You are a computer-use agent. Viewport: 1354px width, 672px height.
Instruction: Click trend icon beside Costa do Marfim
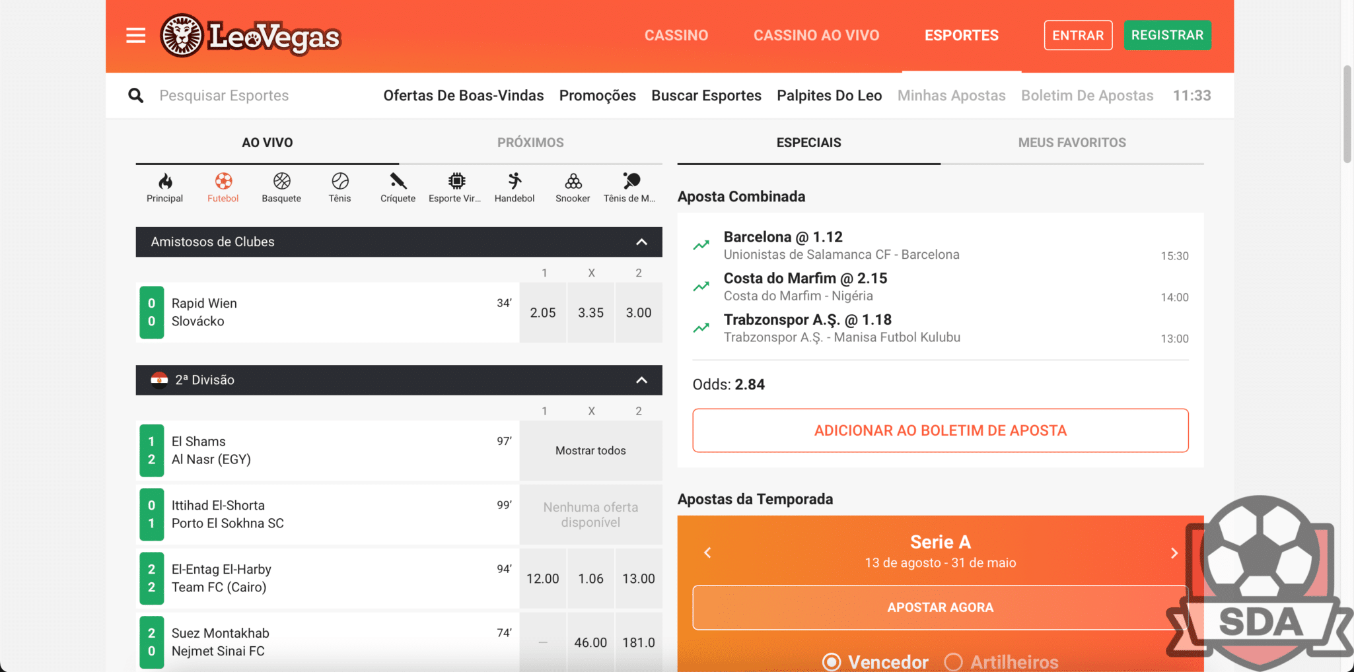click(x=701, y=286)
